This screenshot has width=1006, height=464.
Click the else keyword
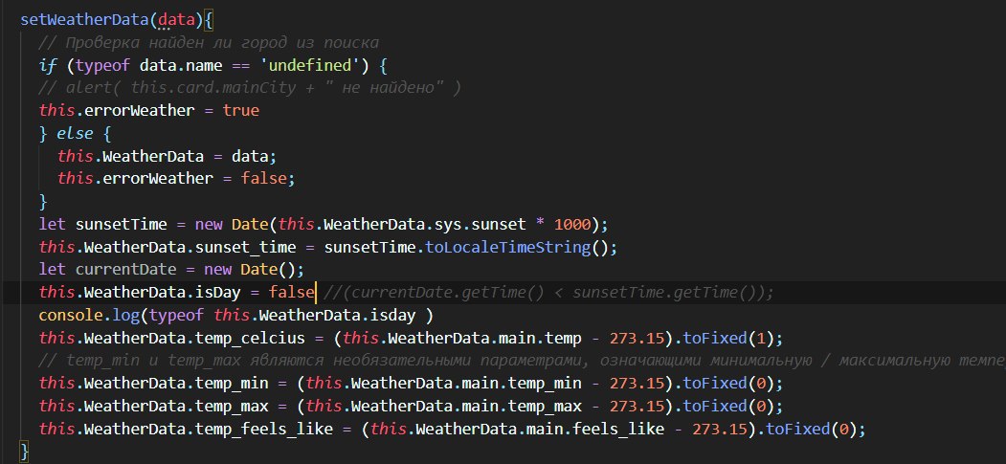(75, 133)
